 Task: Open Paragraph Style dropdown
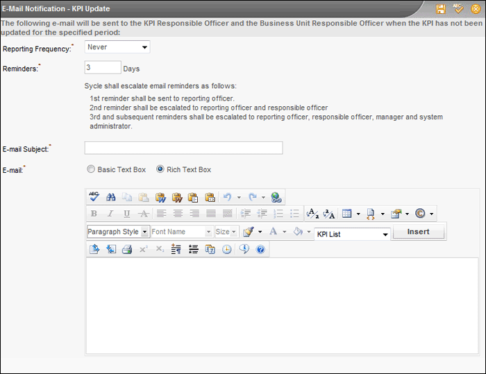pyautogui.click(x=119, y=232)
